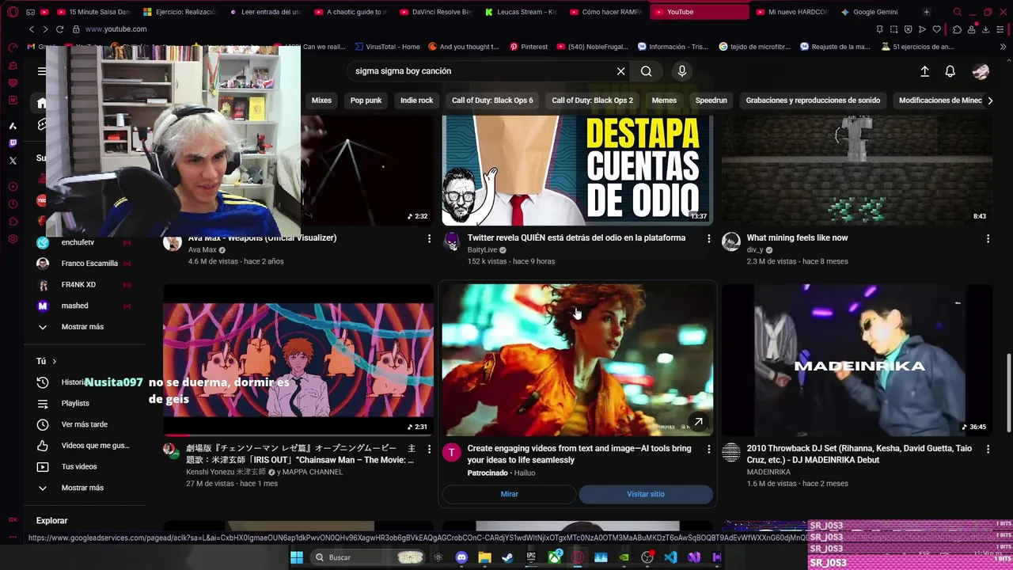Open the MADEINRIKA channel avatar
This screenshot has width=1013, height=570.
[x=731, y=452]
